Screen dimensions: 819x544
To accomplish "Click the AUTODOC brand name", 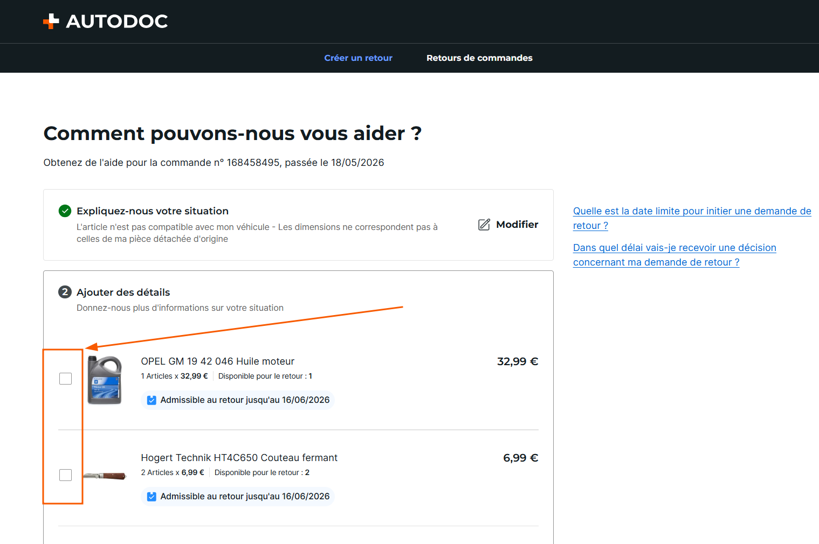I will pyautogui.click(x=117, y=21).
